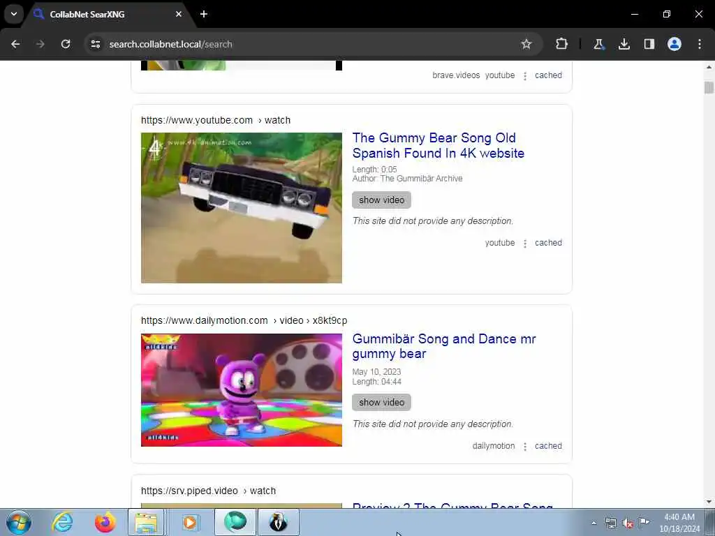Open the clock showing 4:40 AM
This screenshot has height=536, width=715.
tap(679, 523)
